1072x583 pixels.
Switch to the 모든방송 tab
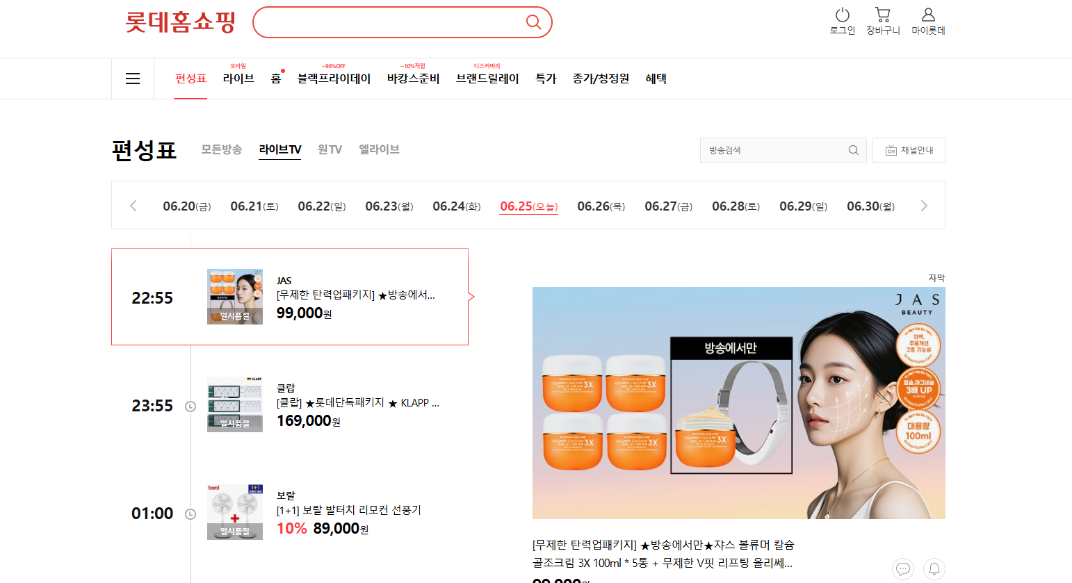(x=222, y=149)
